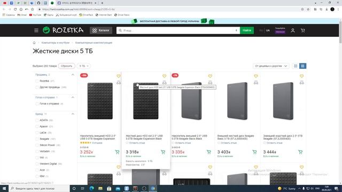Open the Каталог catalog button
Viewport: 342px width, 192px height.
[x=101, y=30]
